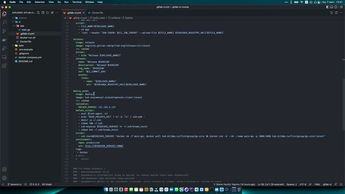Viewport: 345px width, 194px height.
Task: Open the Selection menu
Action: click(x=39, y=2)
